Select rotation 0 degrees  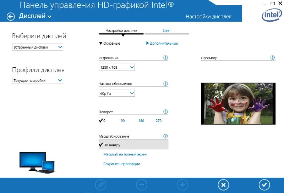[x=102, y=120]
